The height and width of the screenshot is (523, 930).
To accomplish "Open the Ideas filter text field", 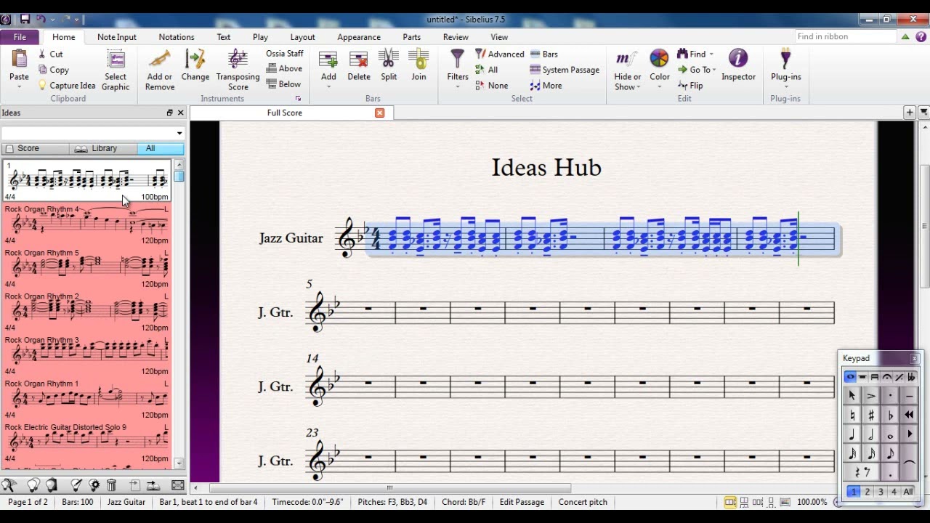I will [87, 133].
